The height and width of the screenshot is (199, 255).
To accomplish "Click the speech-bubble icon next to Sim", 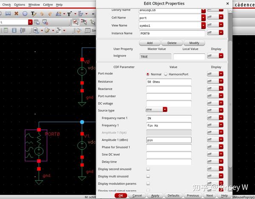I will coord(88,30).
